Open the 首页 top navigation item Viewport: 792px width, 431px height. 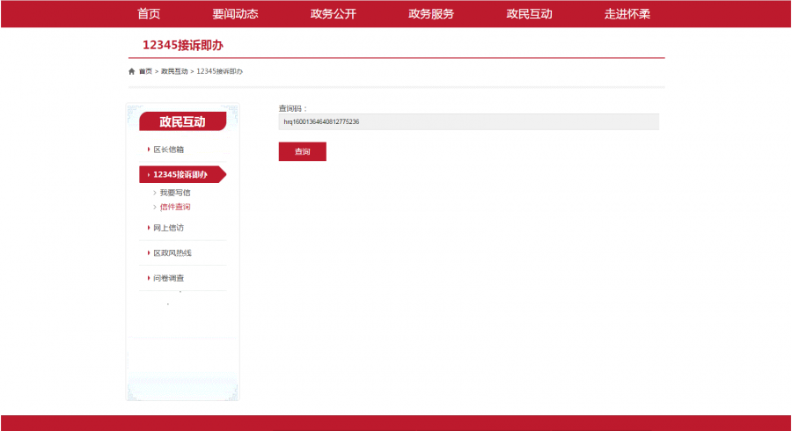click(x=149, y=14)
